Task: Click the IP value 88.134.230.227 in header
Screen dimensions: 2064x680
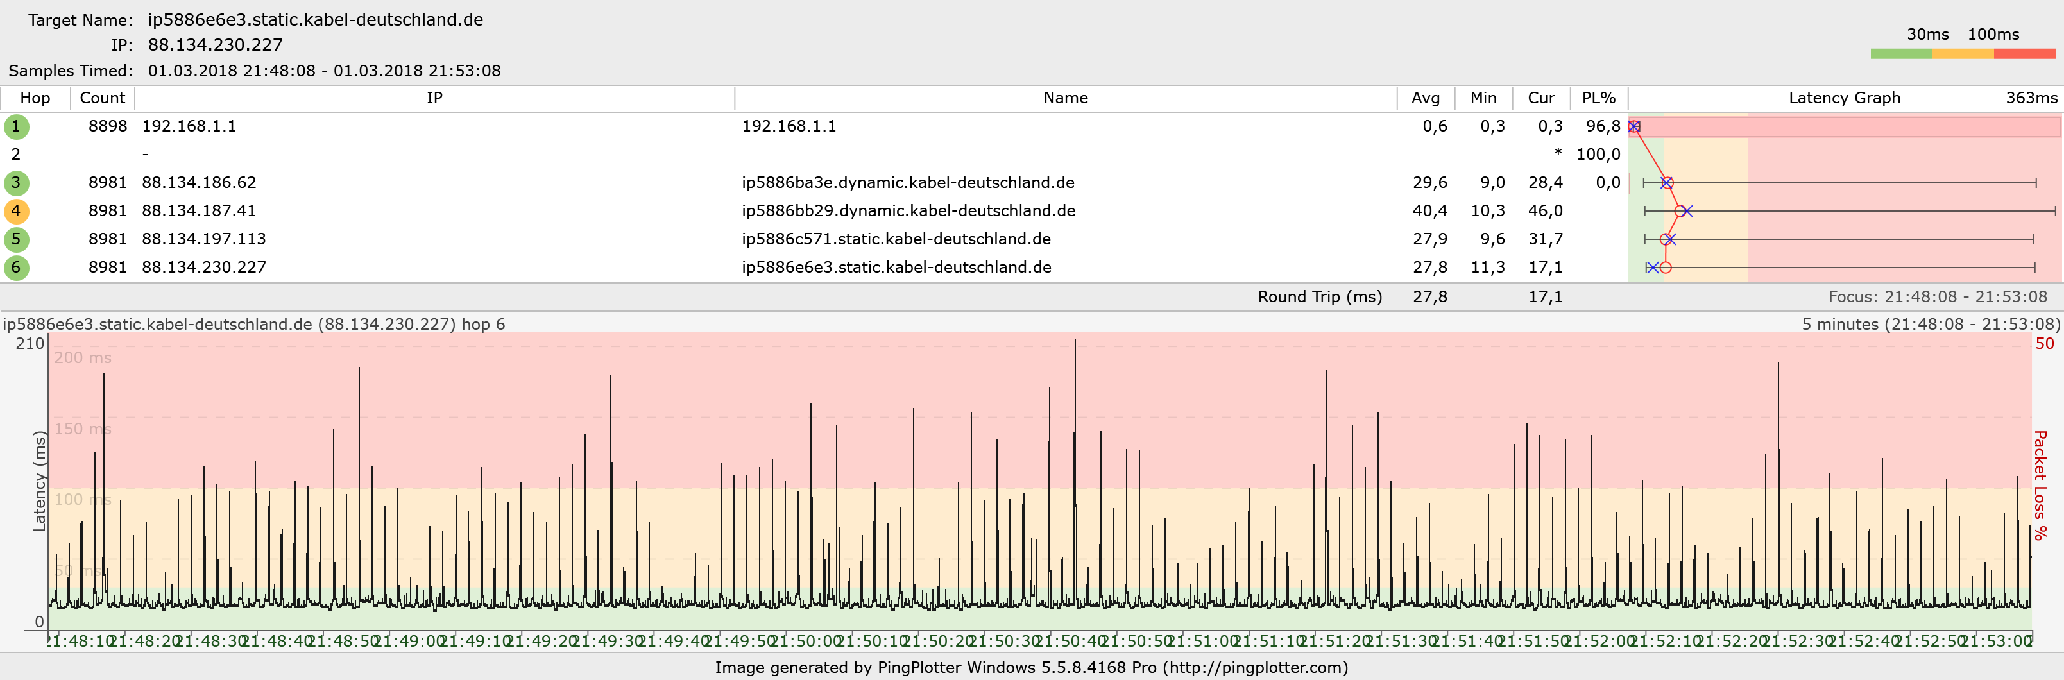Action: (216, 45)
